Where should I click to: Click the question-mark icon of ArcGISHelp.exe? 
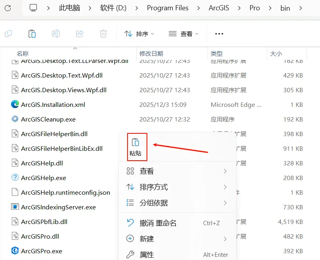[x=15, y=177]
